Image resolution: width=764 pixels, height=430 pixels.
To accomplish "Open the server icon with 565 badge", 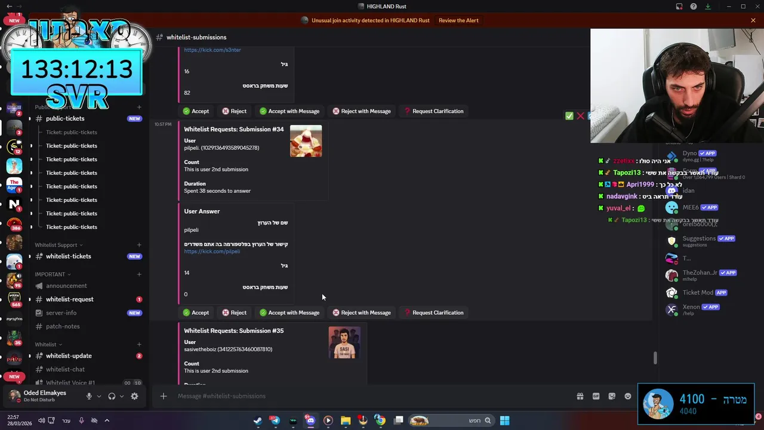I will click(14, 300).
